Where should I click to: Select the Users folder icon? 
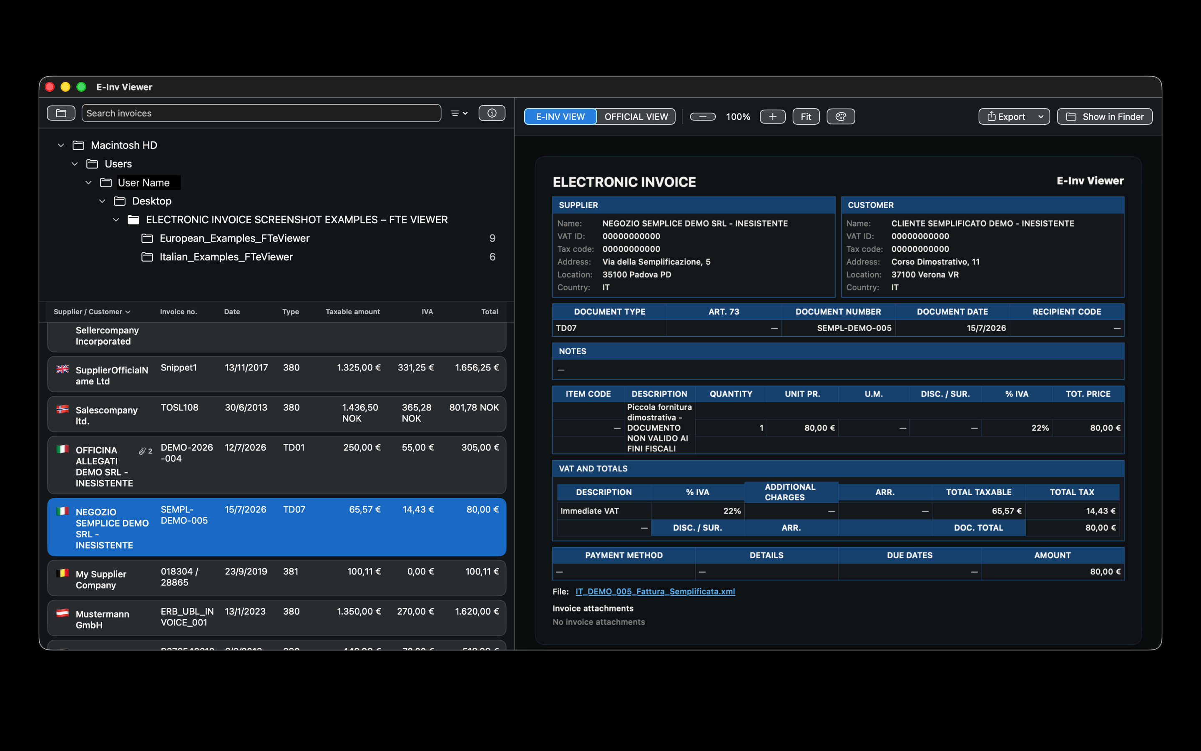(x=92, y=164)
